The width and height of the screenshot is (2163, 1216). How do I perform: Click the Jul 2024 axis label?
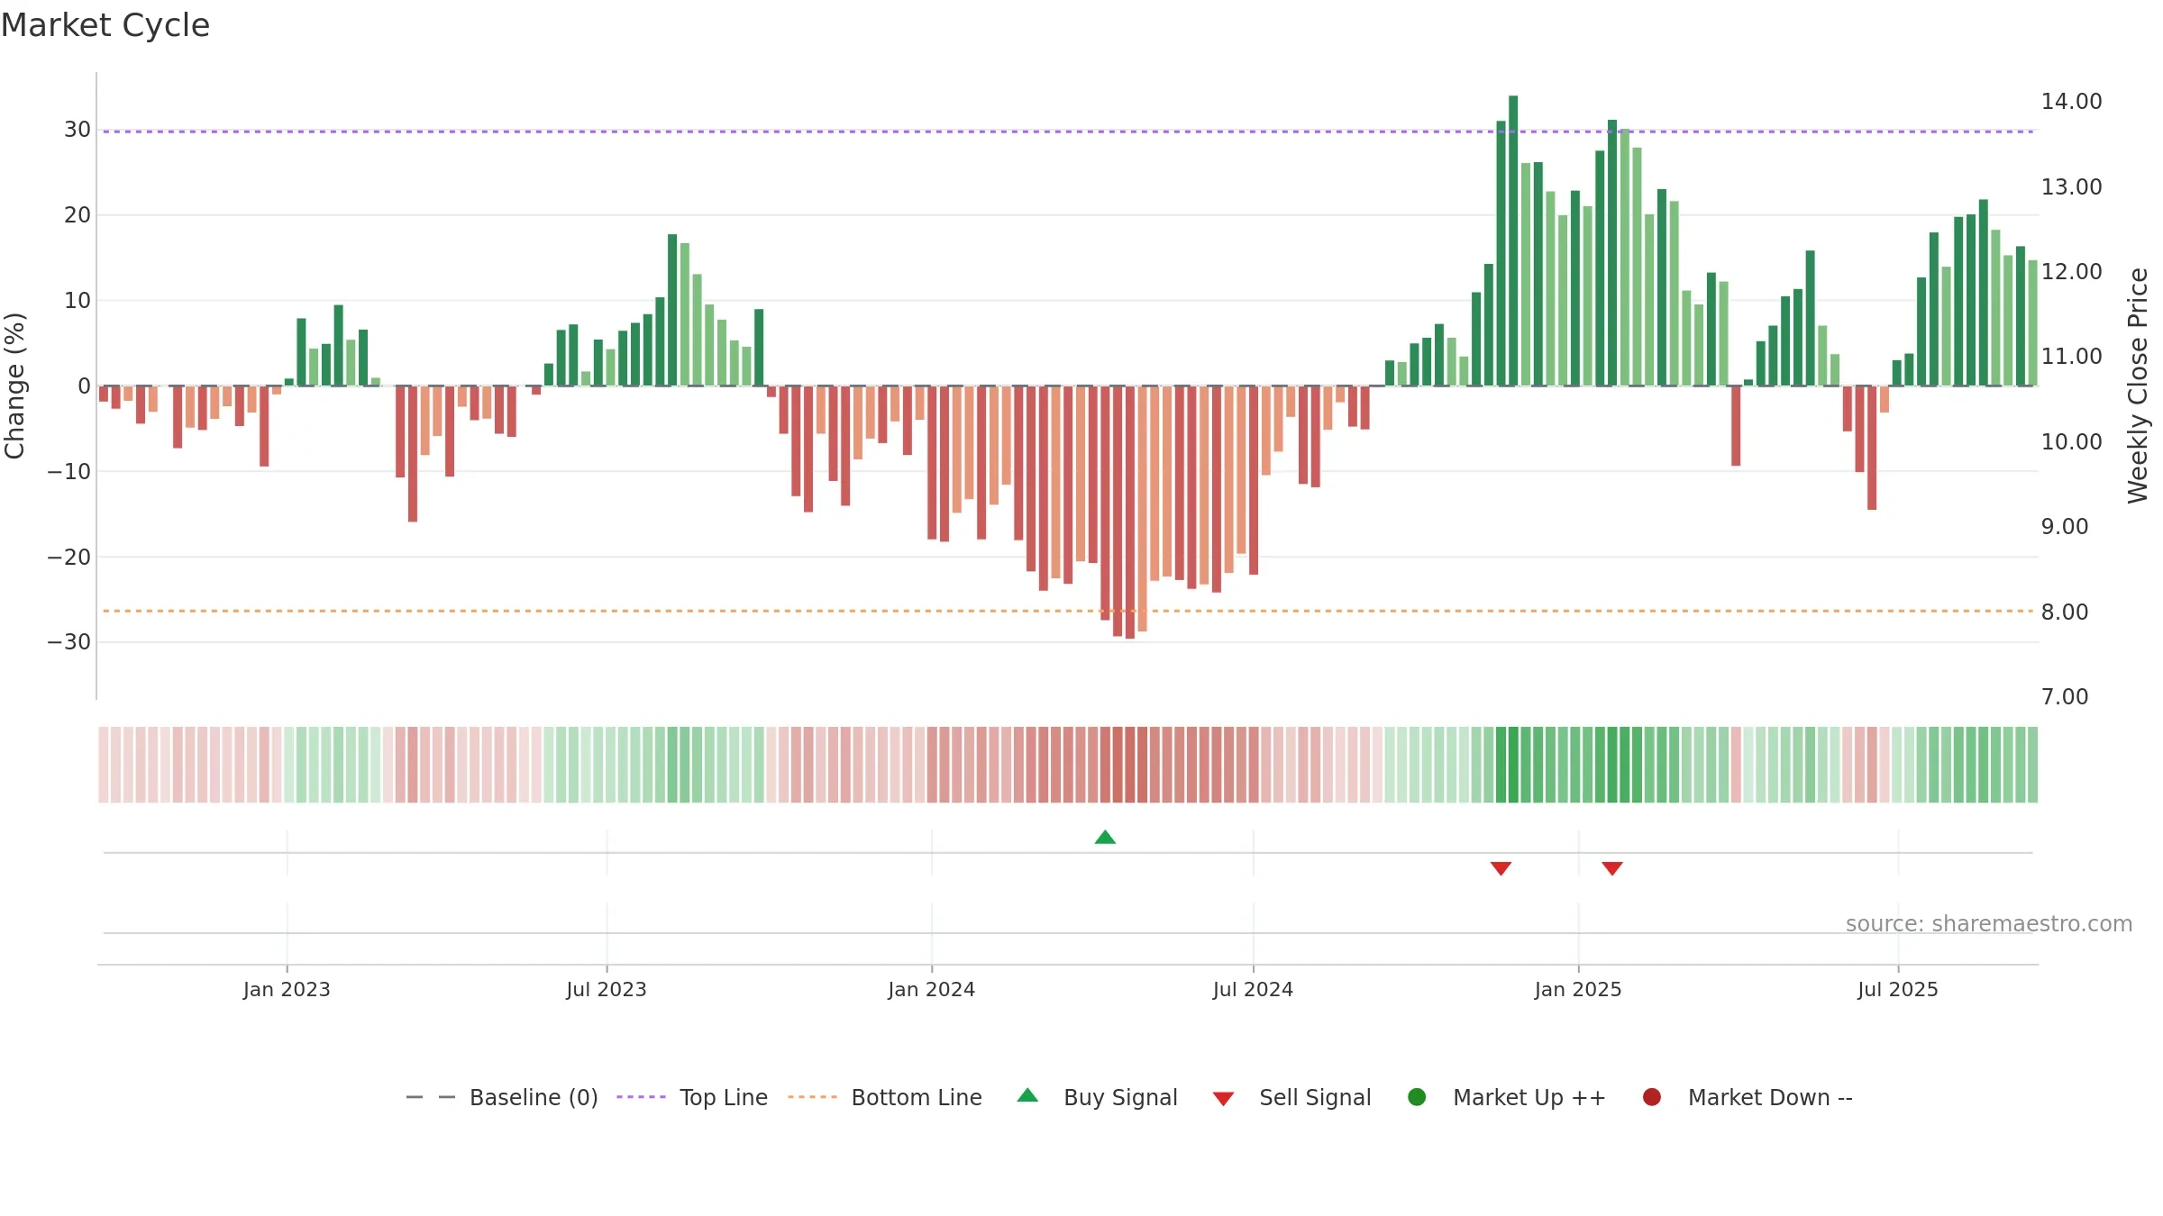click(1253, 990)
